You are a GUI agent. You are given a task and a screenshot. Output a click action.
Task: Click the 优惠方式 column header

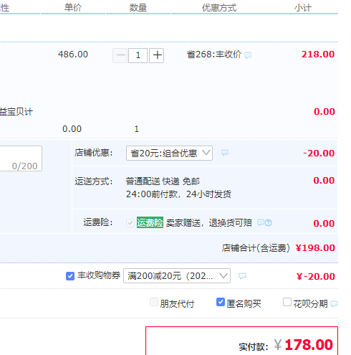[x=219, y=8]
